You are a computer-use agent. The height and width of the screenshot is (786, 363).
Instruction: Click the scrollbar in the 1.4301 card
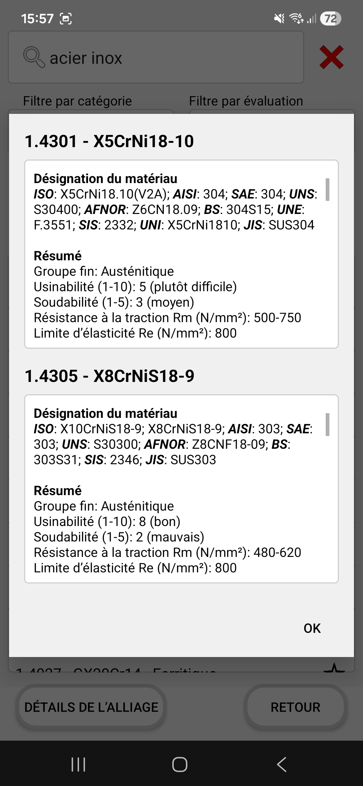coord(327,189)
